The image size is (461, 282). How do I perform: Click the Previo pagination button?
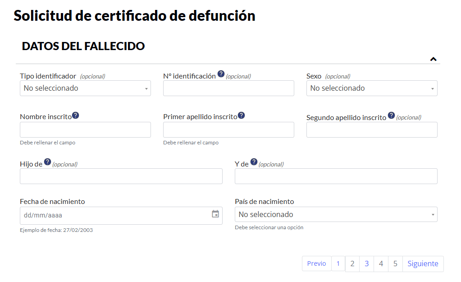pos(316,264)
